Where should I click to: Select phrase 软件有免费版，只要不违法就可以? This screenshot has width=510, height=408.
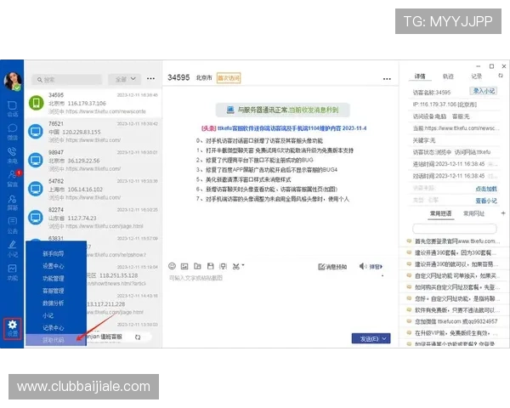(x=454, y=310)
